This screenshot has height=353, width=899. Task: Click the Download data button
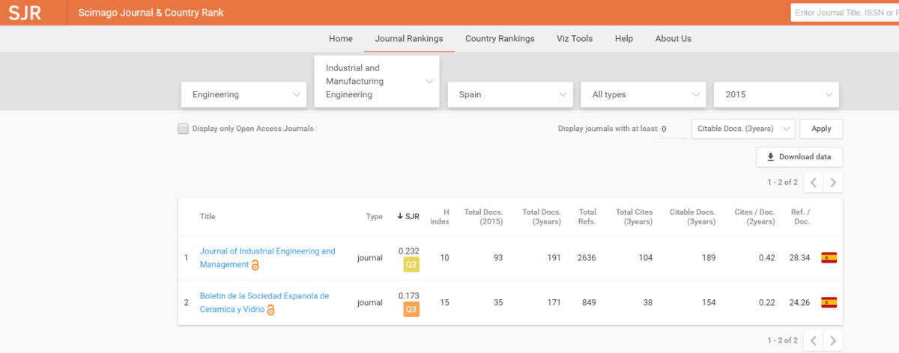click(x=799, y=157)
